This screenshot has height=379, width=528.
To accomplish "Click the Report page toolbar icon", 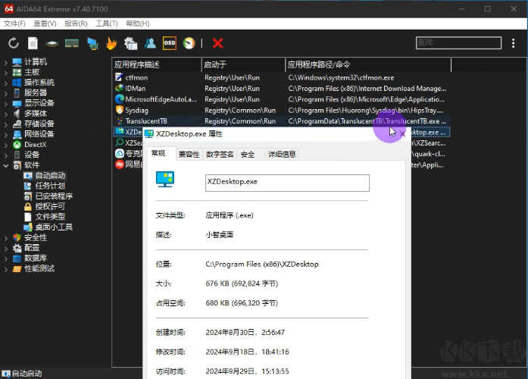I will (33, 43).
